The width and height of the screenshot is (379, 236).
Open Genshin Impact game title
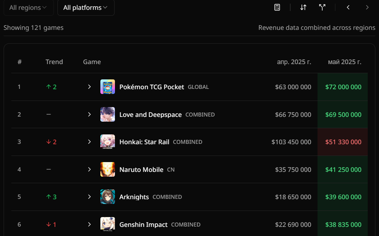tap(143, 225)
